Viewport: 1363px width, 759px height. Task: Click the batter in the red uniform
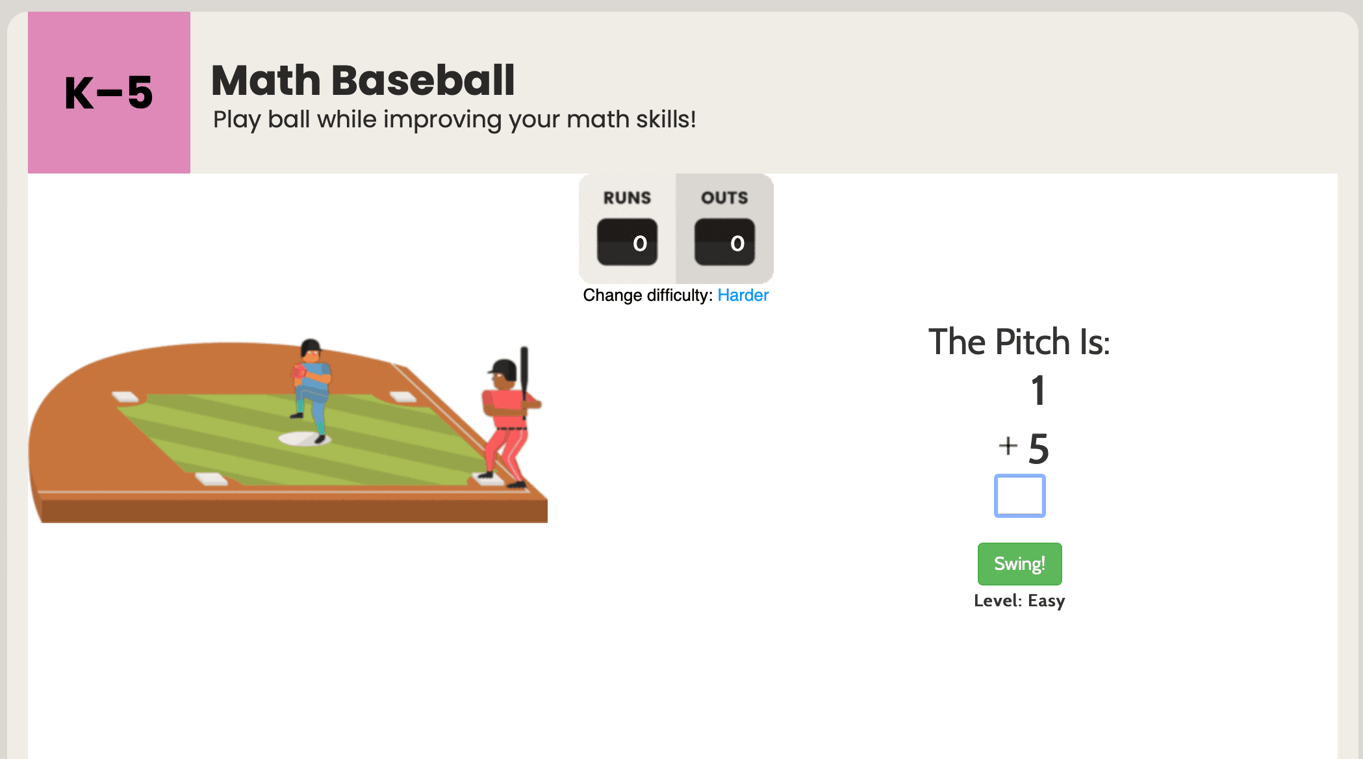(508, 422)
